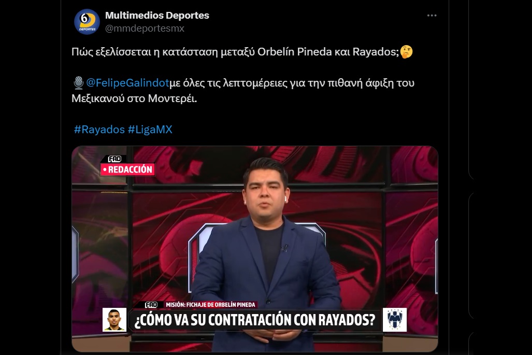
Task: Open the three-dot more options menu
Action: click(432, 16)
